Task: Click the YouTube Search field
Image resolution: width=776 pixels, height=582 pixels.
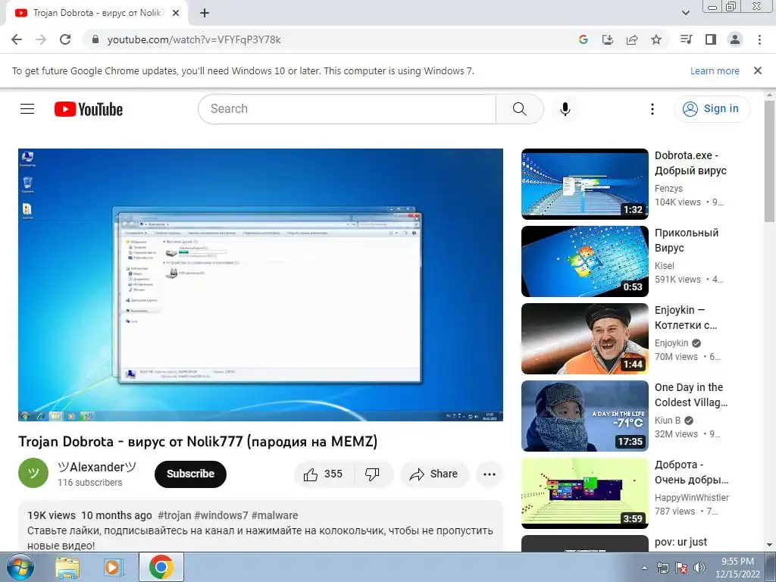Action: point(347,109)
